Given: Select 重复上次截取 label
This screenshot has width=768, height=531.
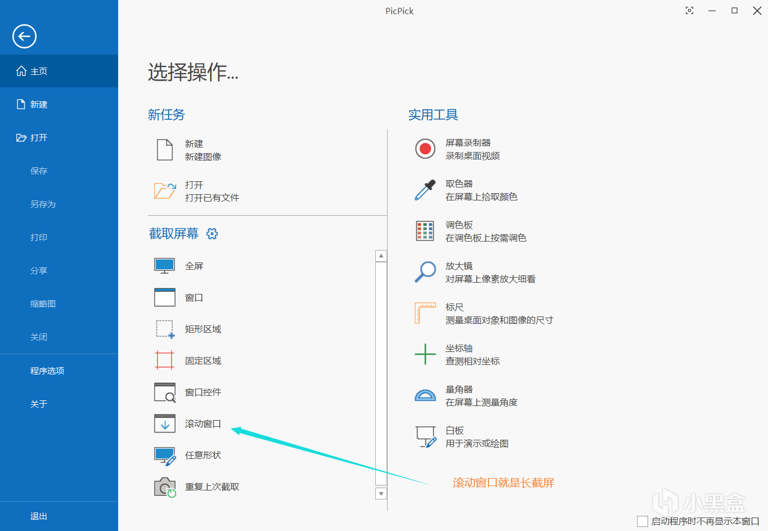Looking at the screenshot, I should point(212,487).
